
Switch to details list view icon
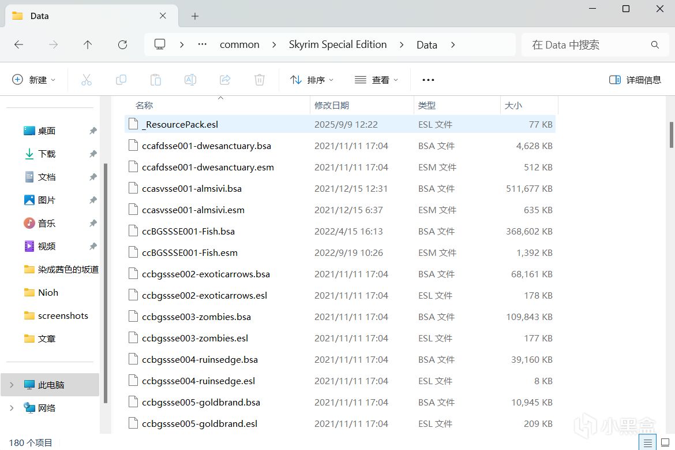point(647,442)
